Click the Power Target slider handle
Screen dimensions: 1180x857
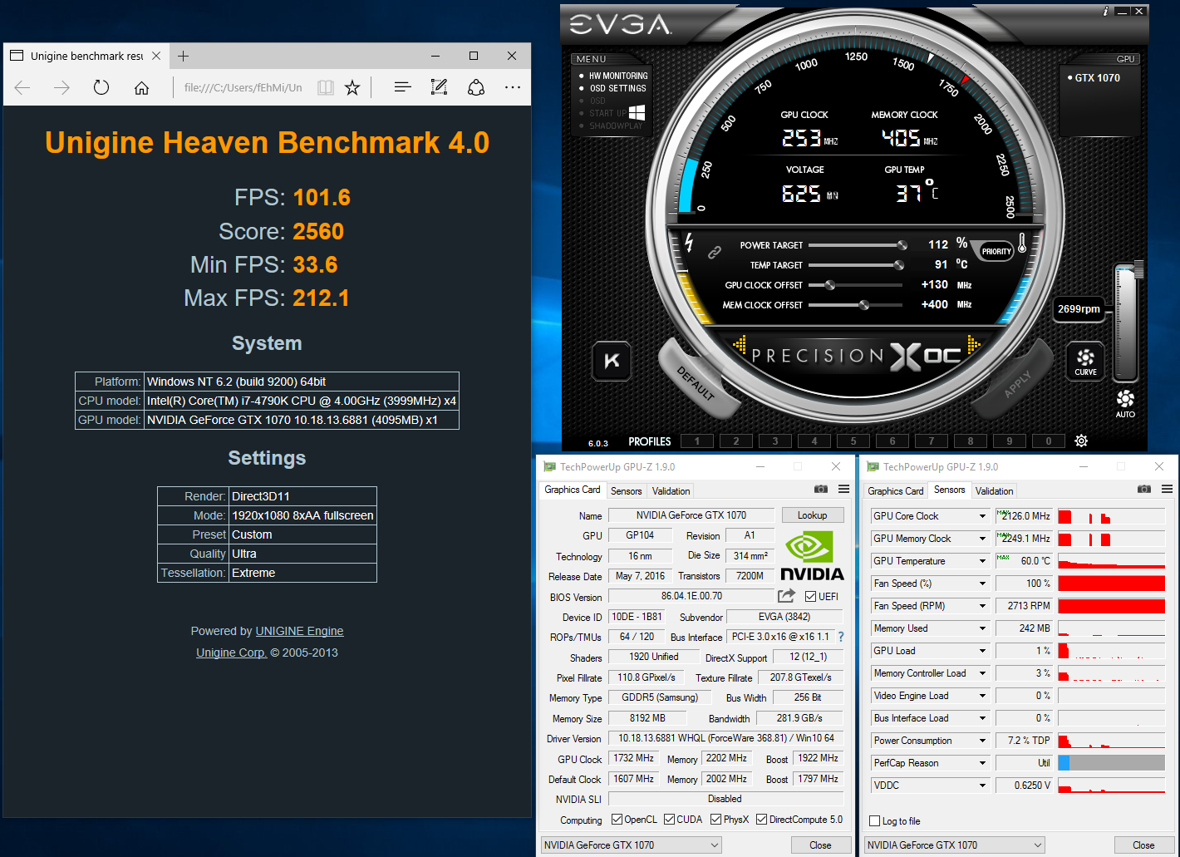(902, 245)
